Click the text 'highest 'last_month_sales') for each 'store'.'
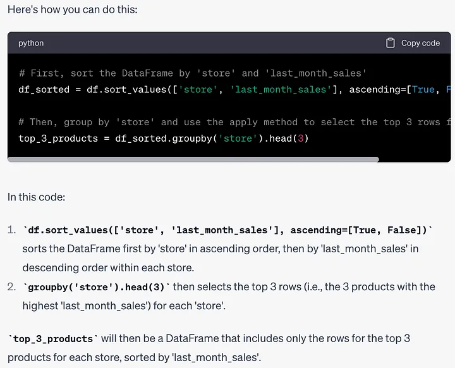Screen dimensions: 455x368 [x=124, y=305]
